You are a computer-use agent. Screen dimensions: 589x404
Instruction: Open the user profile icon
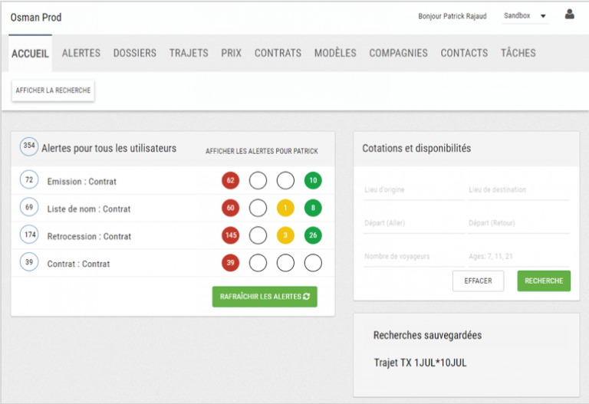tap(569, 15)
